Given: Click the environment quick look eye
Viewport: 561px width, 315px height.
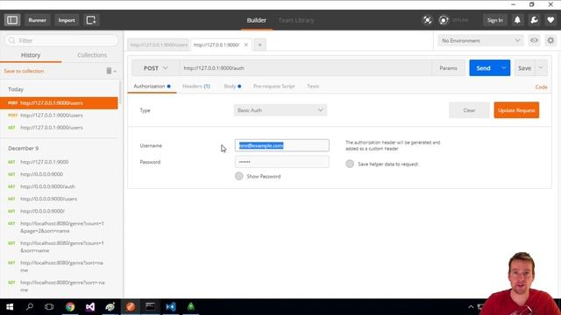Looking at the screenshot, I should [x=534, y=40].
